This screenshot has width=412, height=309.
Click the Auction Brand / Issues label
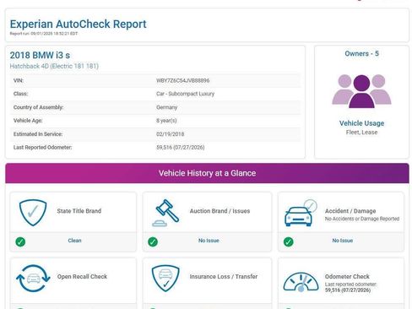220,211
